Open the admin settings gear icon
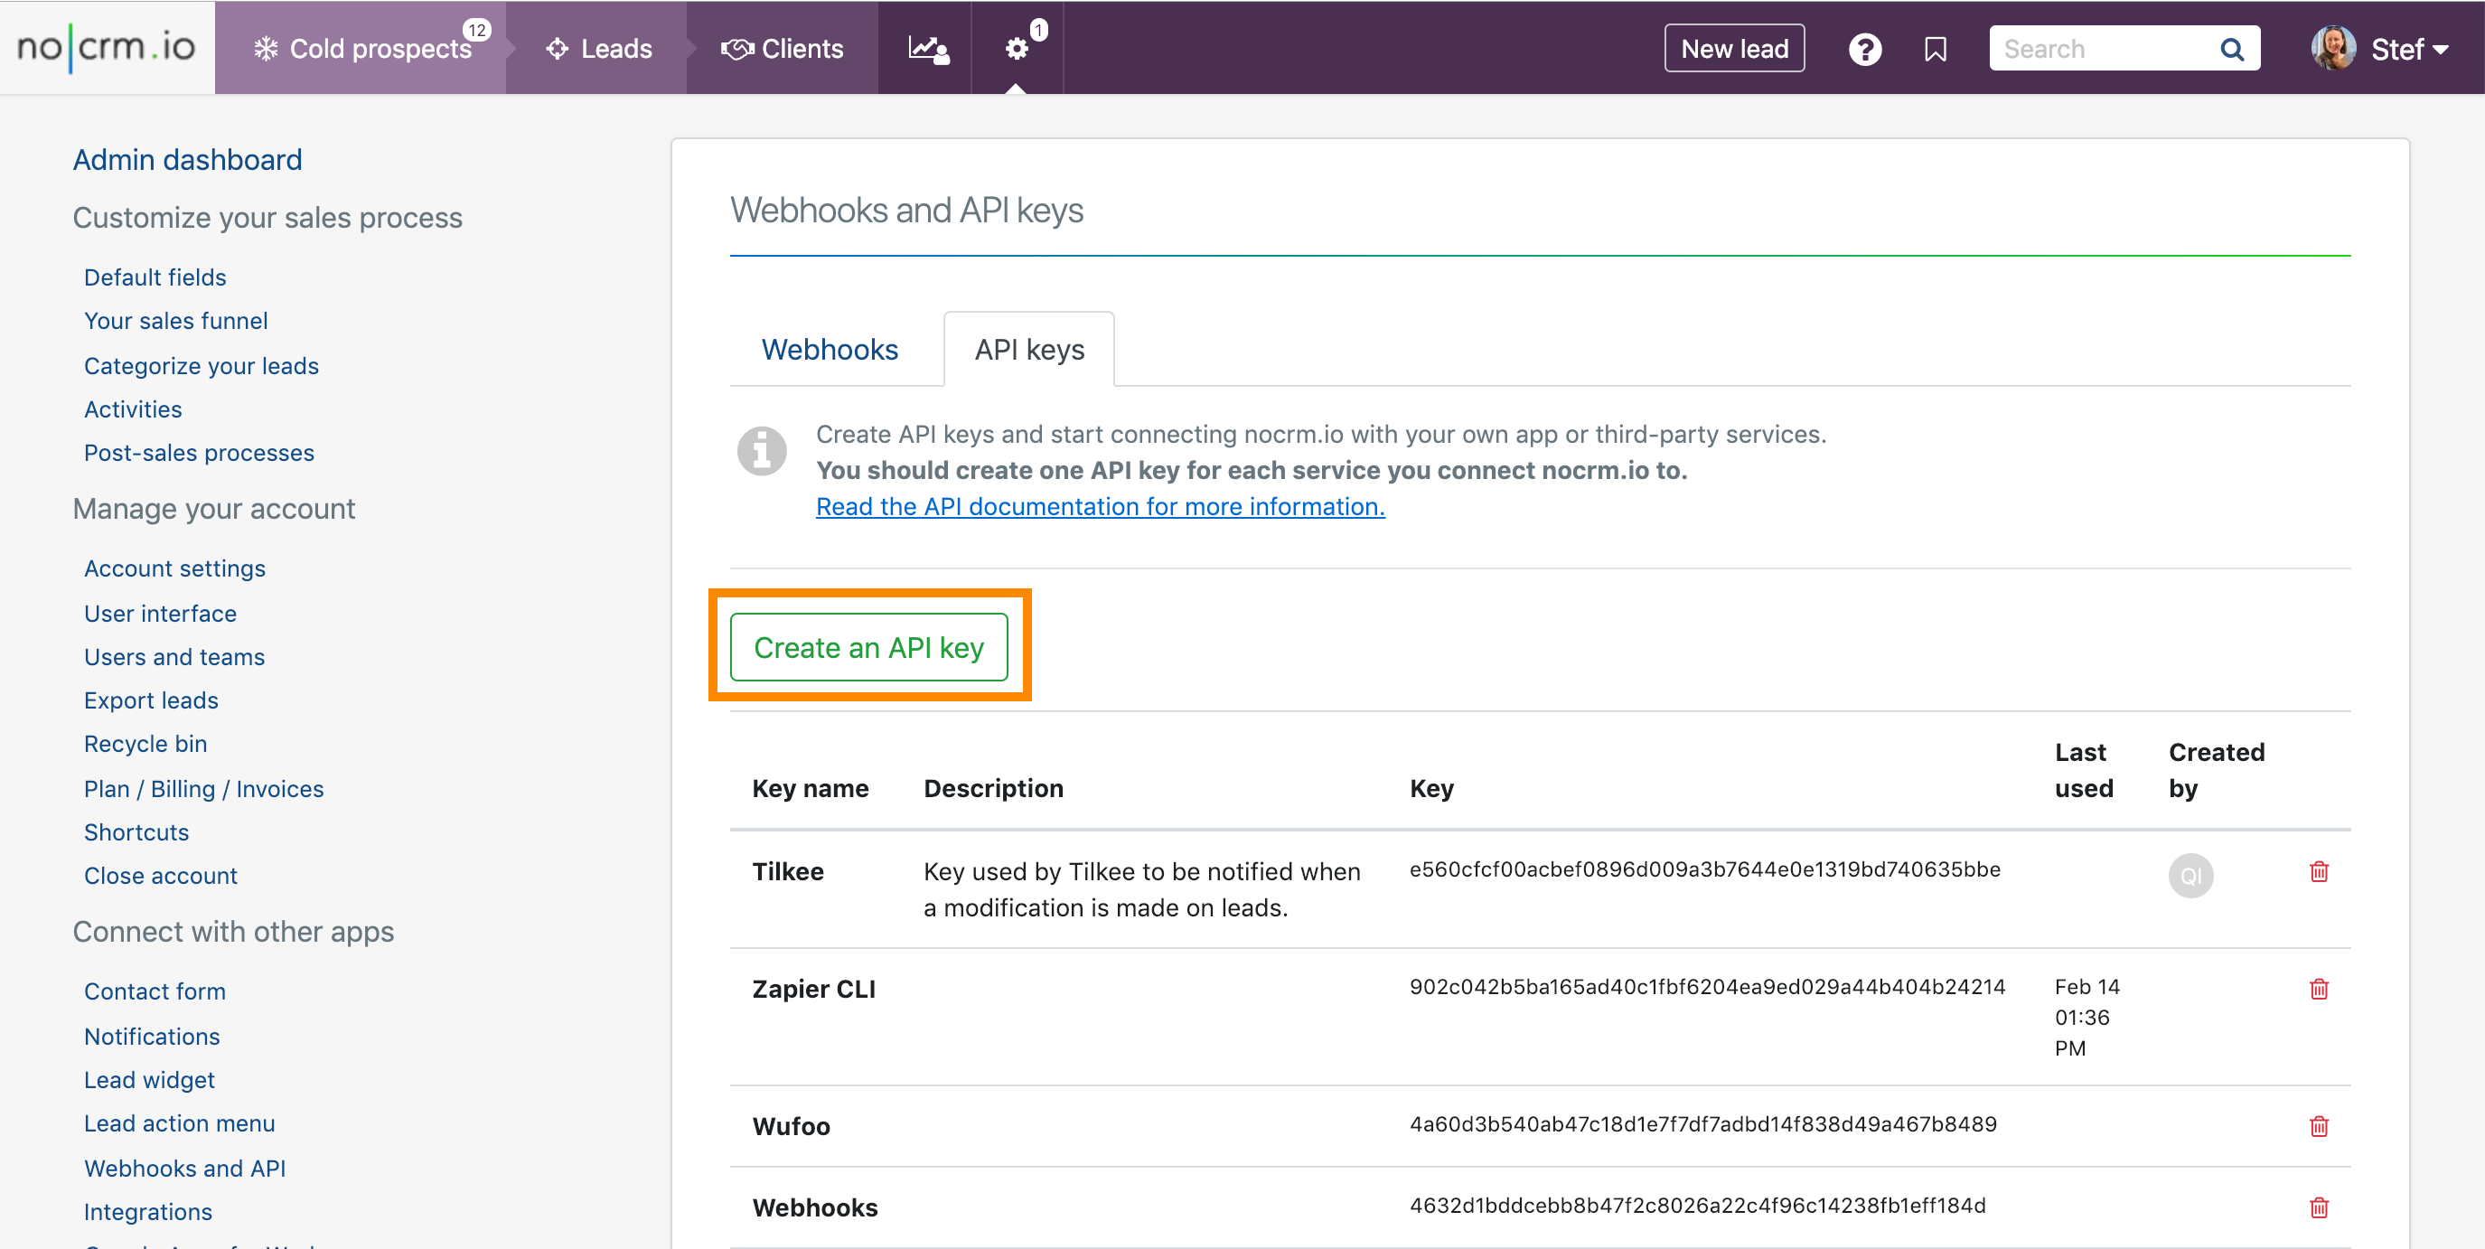The width and height of the screenshot is (2485, 1249). pyautogui.click(x=1017, y=49)
